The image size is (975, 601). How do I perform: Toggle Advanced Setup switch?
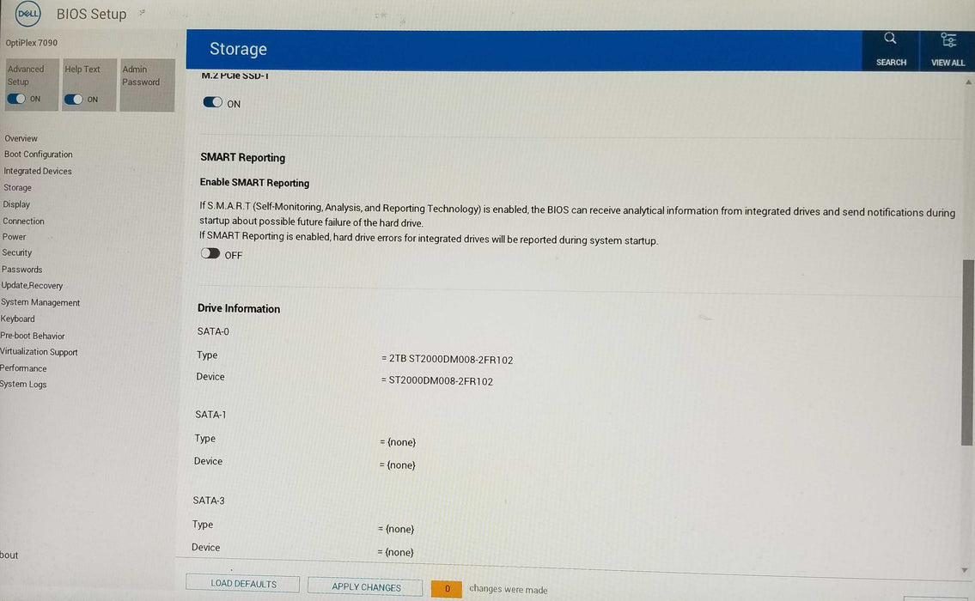[16, 99]
